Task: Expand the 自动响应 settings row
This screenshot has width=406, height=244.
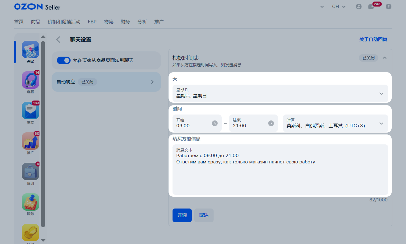Action: click(x=106, y=82)
